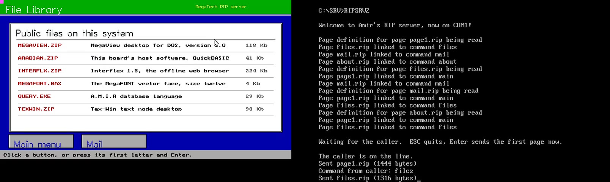Click description 'Tex-Win text mode desktop'
This screenshot has height=182, width=610.
(x=136, y=109)
